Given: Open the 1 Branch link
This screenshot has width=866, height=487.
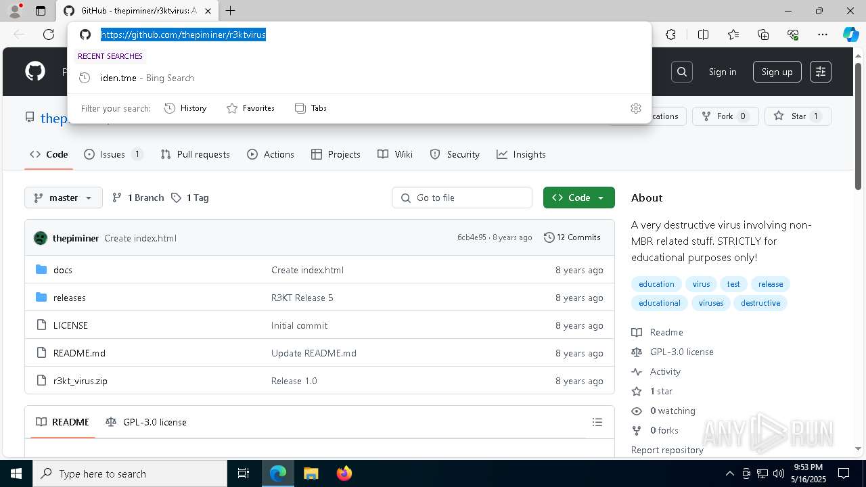Looking at the screenshot, I should 138,198.
